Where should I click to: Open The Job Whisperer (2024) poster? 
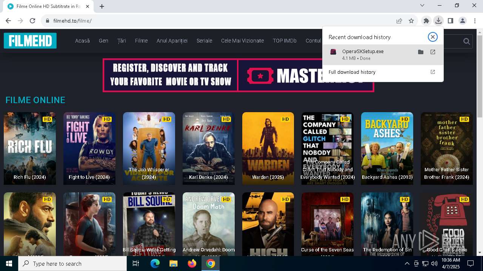pos(149,148)
